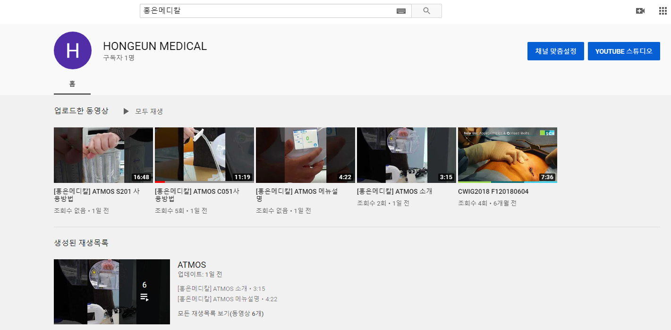671x330 pixels.
Task: Click the Play all triangle icon
Action: point(126,111)
